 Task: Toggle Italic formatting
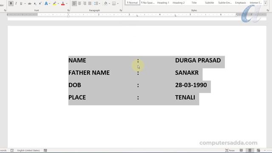point(16,3)
